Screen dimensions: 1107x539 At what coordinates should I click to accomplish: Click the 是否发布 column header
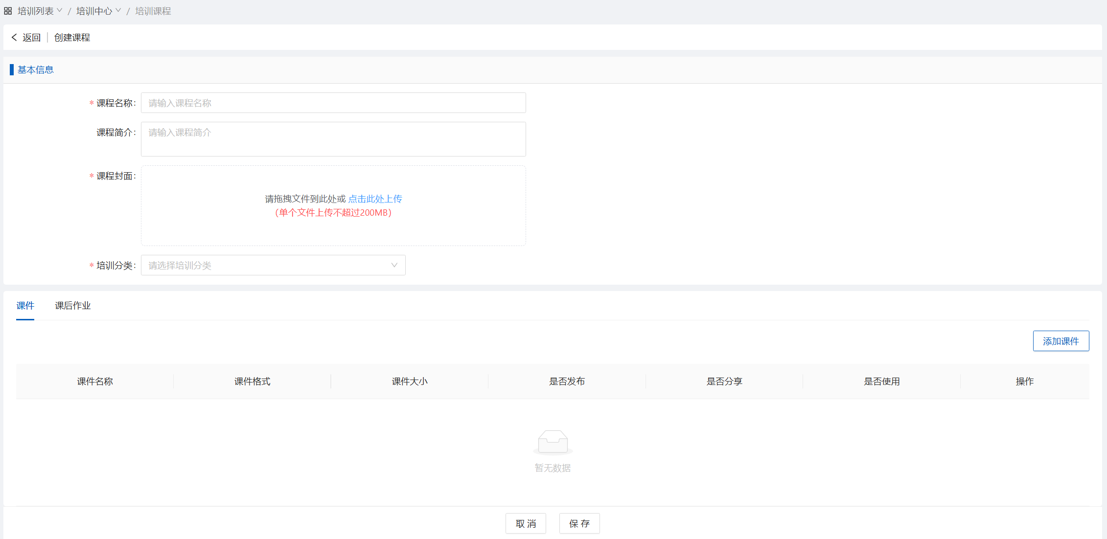pos(567,382)
